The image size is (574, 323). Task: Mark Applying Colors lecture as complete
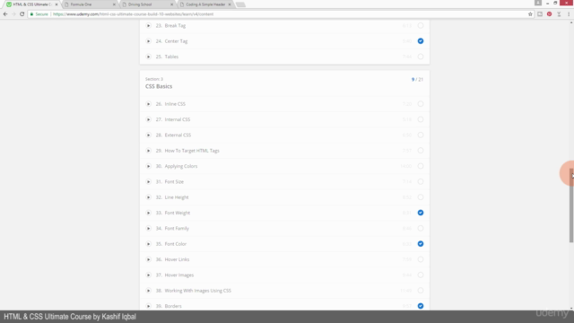tap(421, 166)
